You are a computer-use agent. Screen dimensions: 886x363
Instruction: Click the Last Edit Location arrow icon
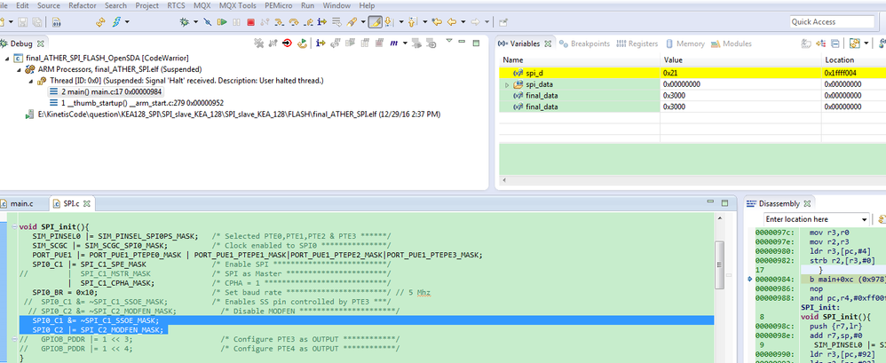[437, 22]
